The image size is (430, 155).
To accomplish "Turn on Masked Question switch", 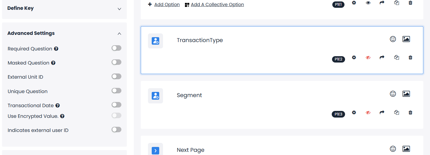I will pos(116,62).
